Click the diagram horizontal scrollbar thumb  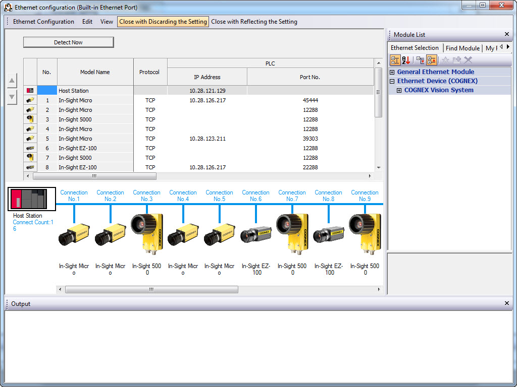click(x=151, y=290)
